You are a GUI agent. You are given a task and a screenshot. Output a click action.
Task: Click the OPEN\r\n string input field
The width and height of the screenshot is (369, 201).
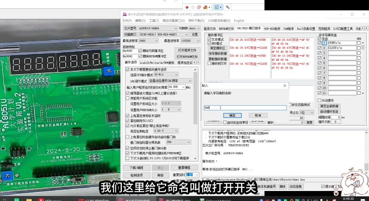click(342, 43)
